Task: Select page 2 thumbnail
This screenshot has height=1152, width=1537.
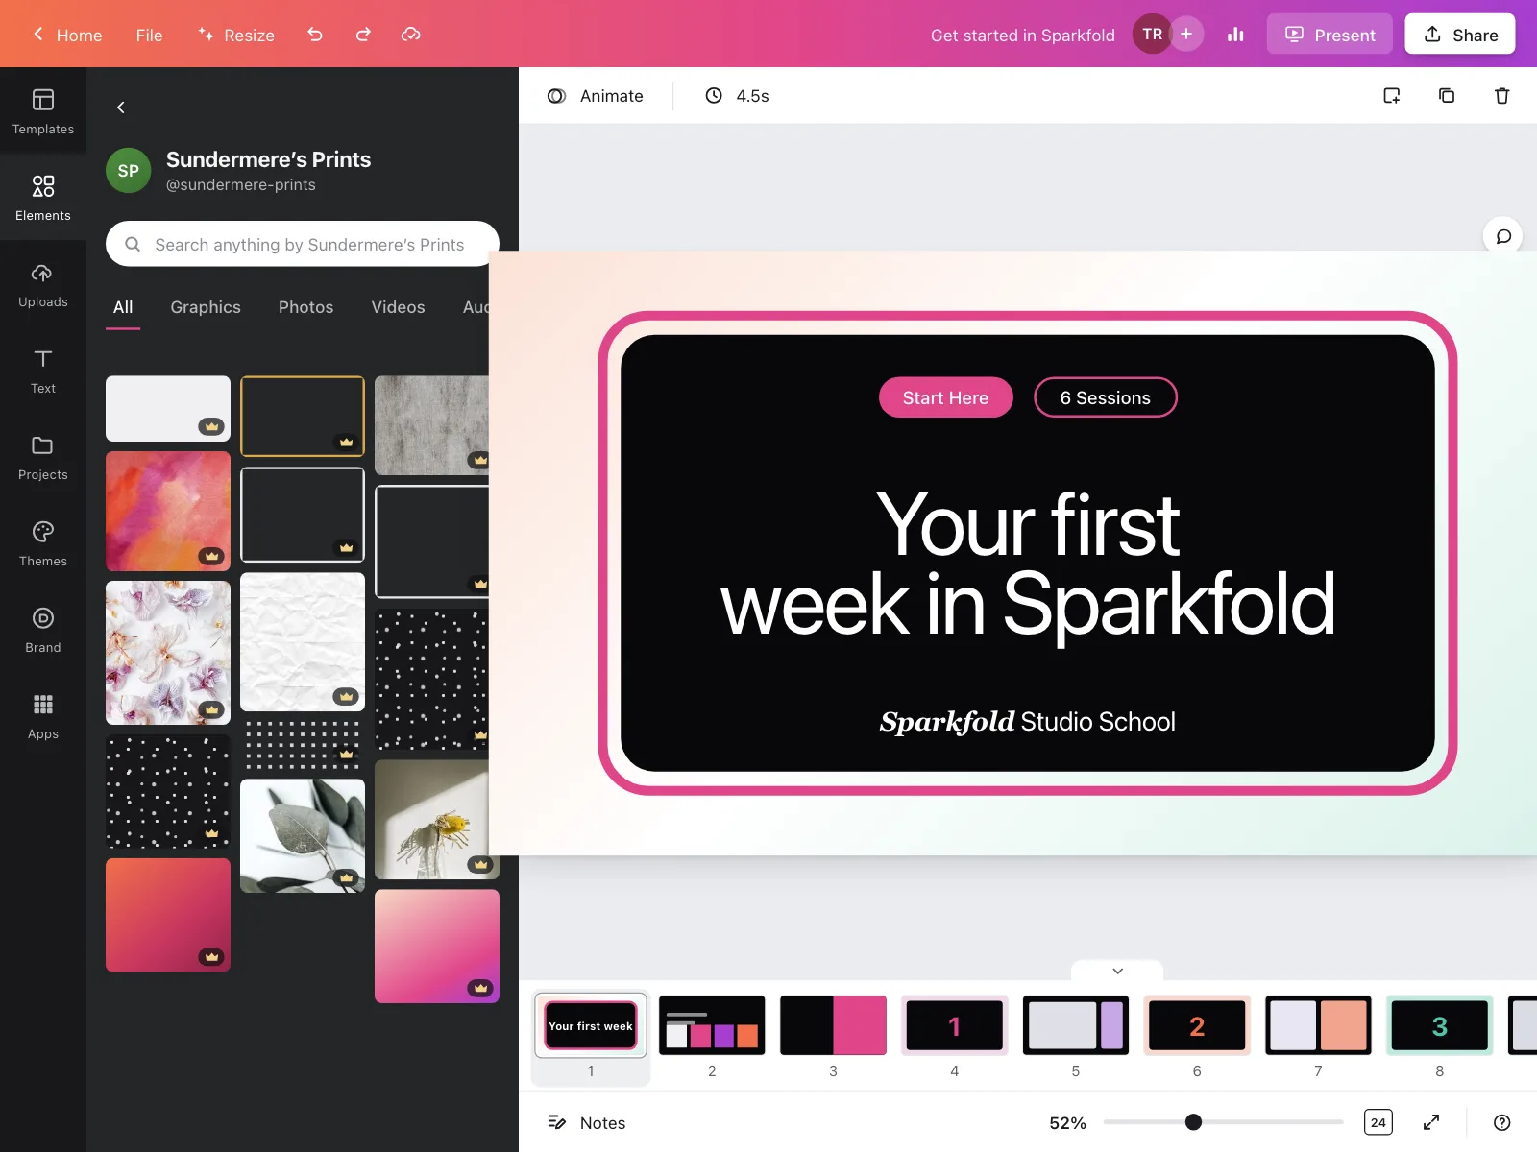Action: pyautogui.click(x=712, y=1026)
